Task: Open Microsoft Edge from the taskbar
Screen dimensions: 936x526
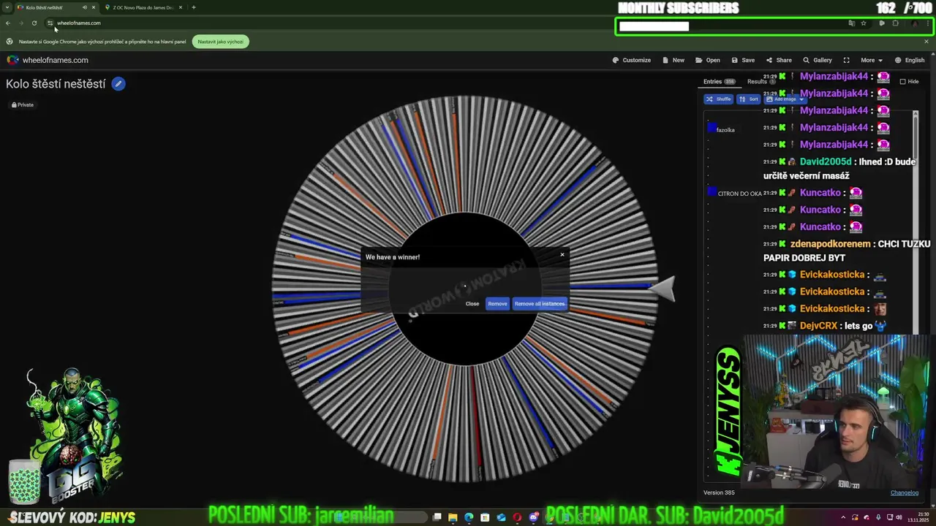Action: coord(469,517)
